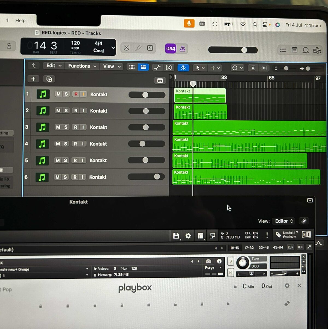328x329 pixels.
Task: Open the View Editor dropdown in Kontakt
Action: (x=284, y=221)
